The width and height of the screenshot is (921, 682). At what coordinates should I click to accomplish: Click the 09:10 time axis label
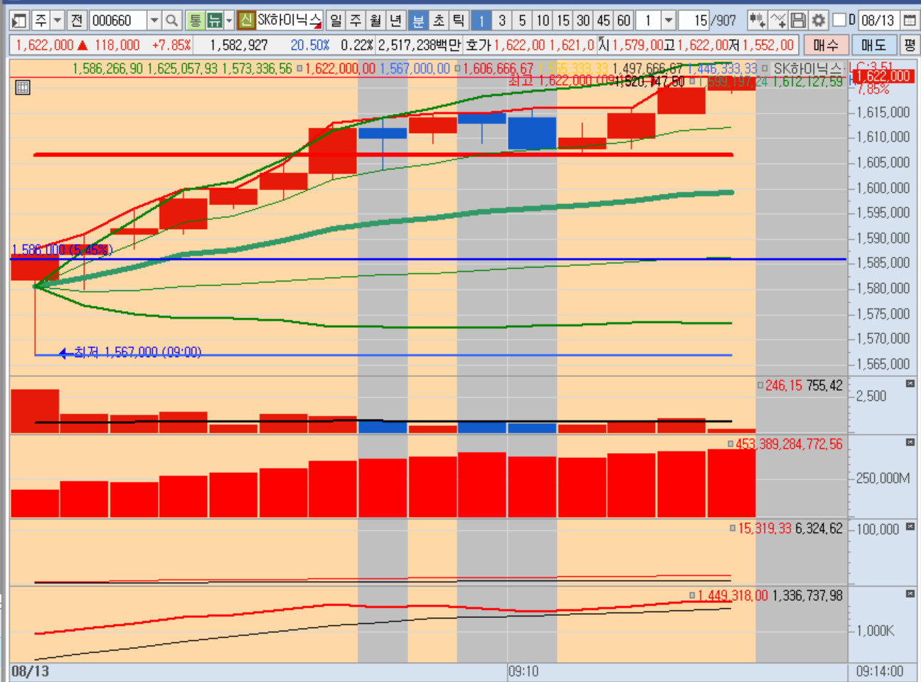click(523, 671)
